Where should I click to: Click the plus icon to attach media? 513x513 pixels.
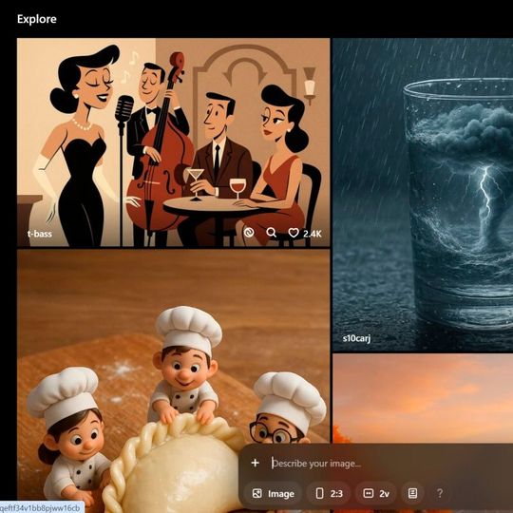pos(255,463)
